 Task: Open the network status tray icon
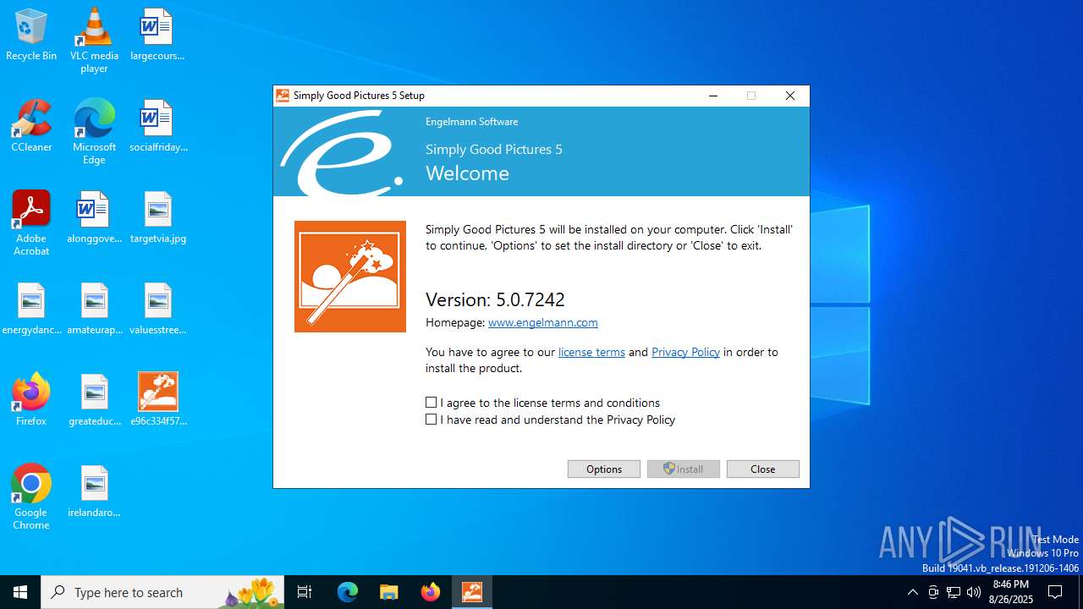[x=954, y=592]
